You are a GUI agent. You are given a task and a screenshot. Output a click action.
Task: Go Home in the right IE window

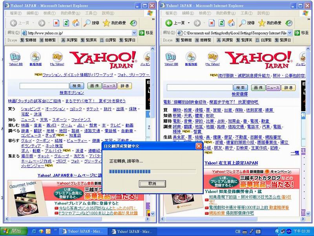tap(231, 23)
